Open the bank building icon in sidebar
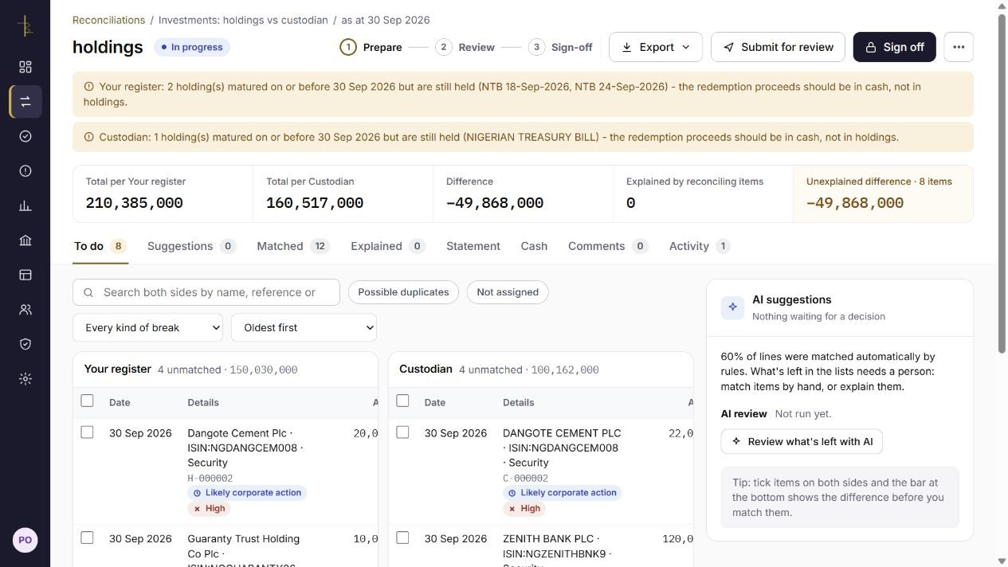This screenshot has width=1008, height=567. pos(25,240)
